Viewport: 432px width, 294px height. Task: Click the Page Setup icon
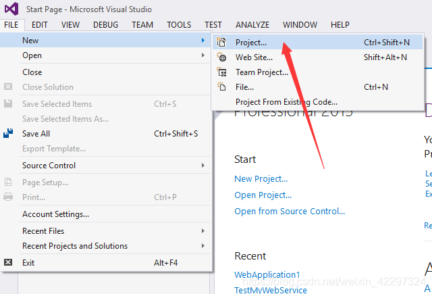point(8,182)
